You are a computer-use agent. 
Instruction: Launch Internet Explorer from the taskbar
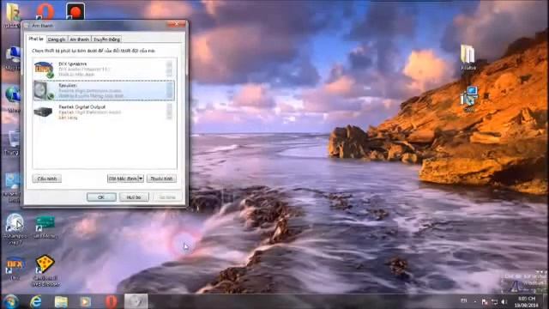click(36, 301)
